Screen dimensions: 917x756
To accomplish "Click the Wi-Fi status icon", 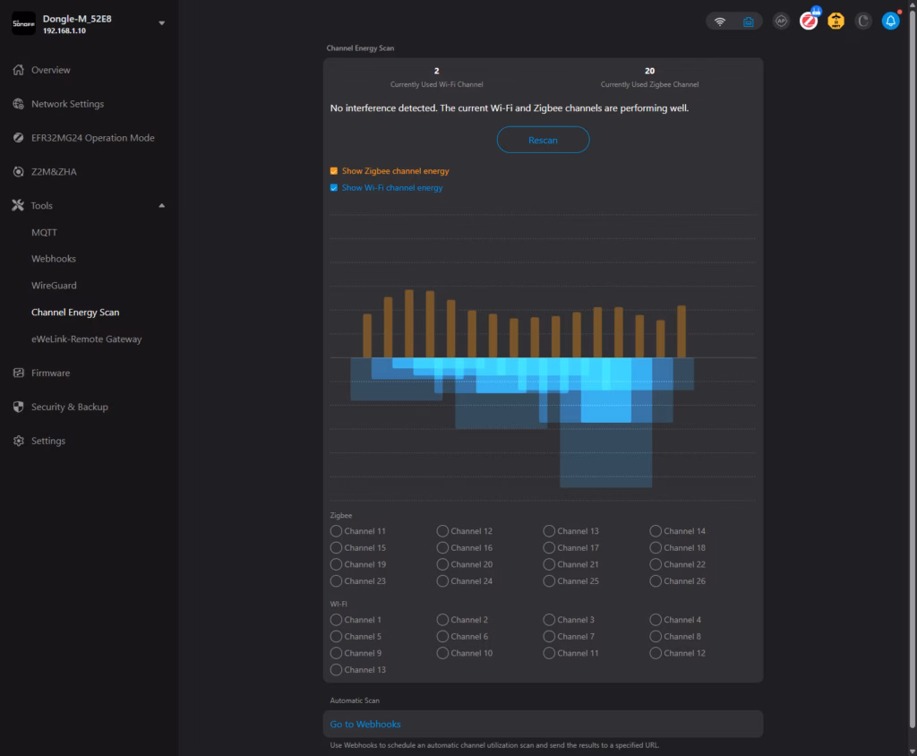I will pyautogui.click(x=720, y=21).
